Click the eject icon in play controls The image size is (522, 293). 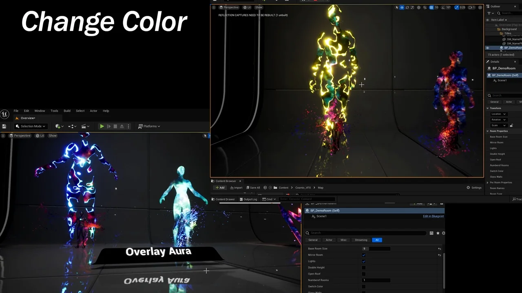[122, 126]
